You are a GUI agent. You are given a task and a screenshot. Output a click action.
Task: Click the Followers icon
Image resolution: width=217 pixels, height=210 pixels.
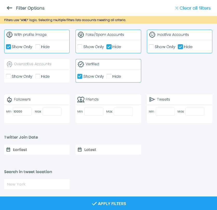tap(10, 99)
